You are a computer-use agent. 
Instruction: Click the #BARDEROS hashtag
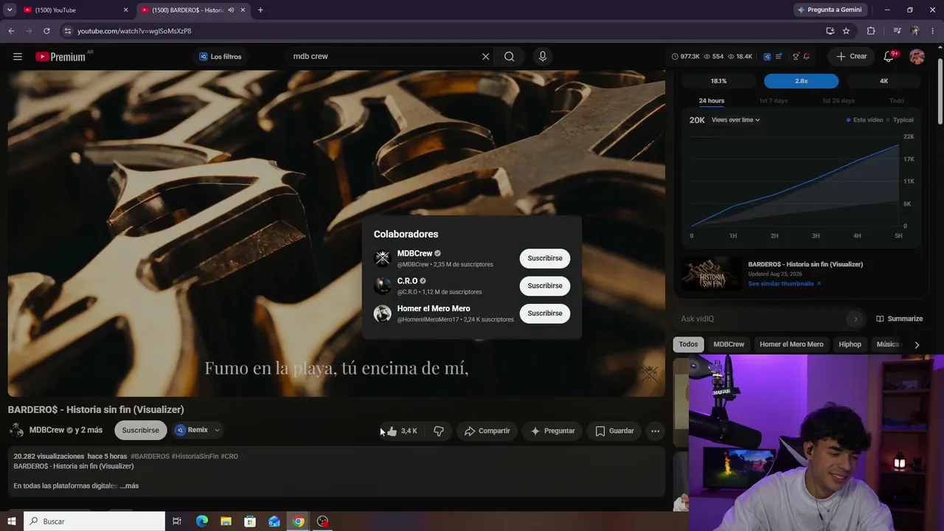150,457
